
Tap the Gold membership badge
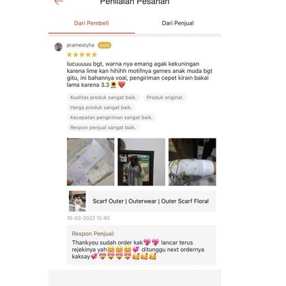pos(104,45)
